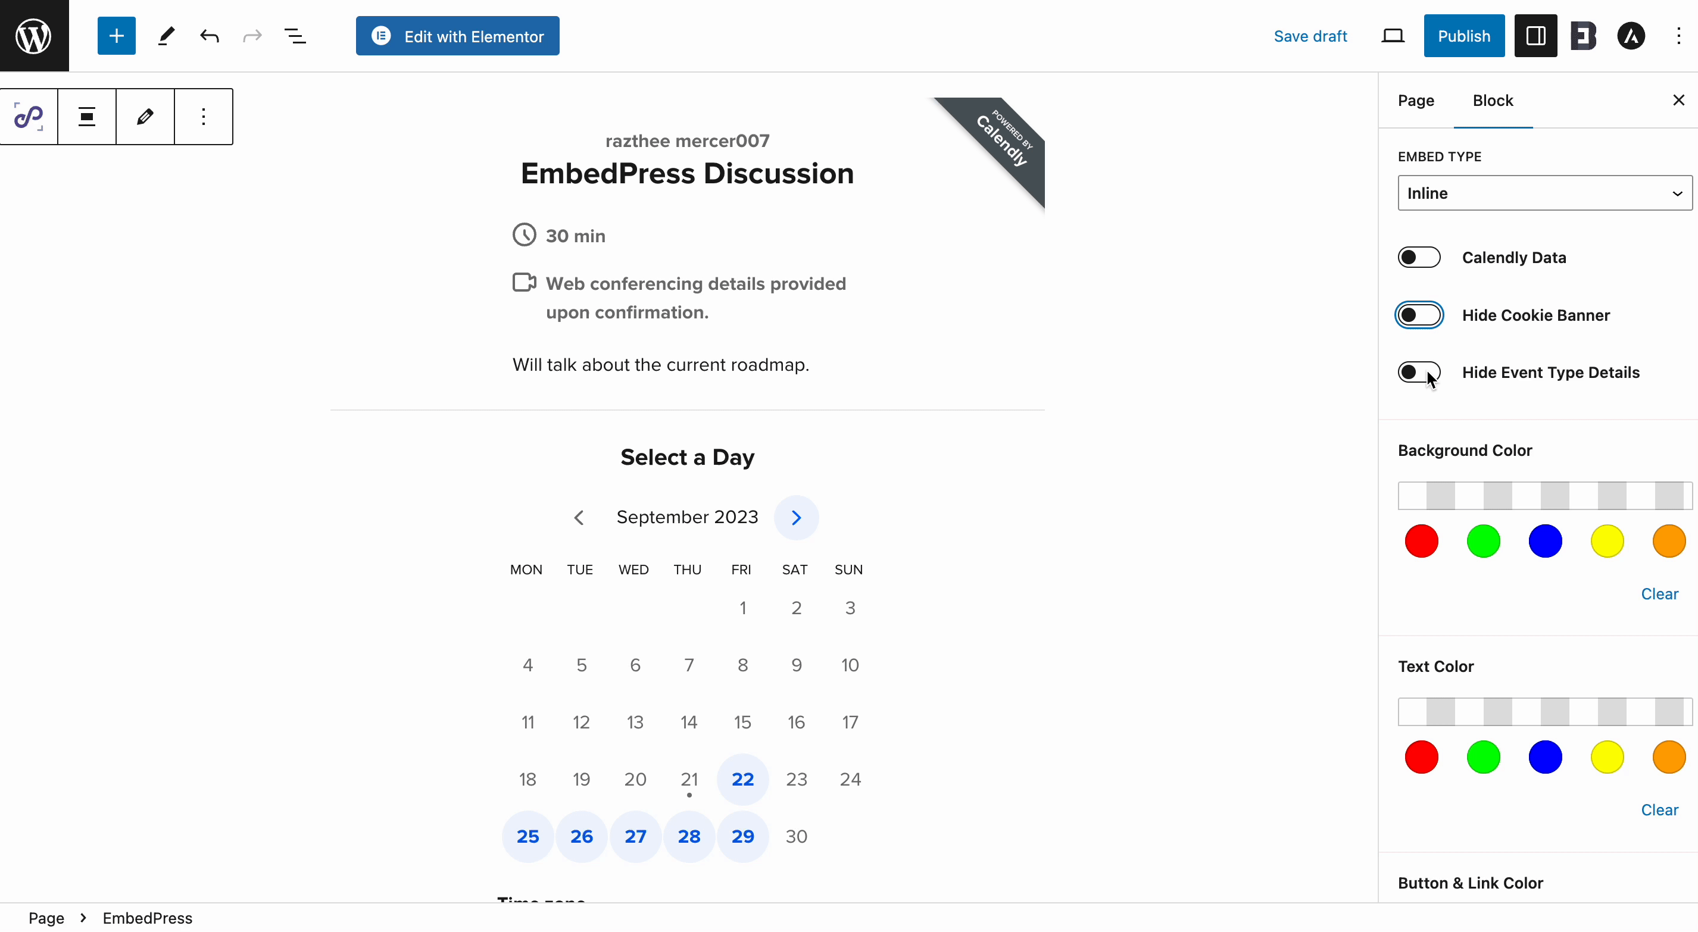Screen dimensions: 1698x932
Task: Switch to the Block tab
Action: [1493, 100]
